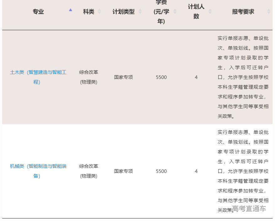Select the 5500 tuition cell in 机械类 row

(x=161, y=171)
